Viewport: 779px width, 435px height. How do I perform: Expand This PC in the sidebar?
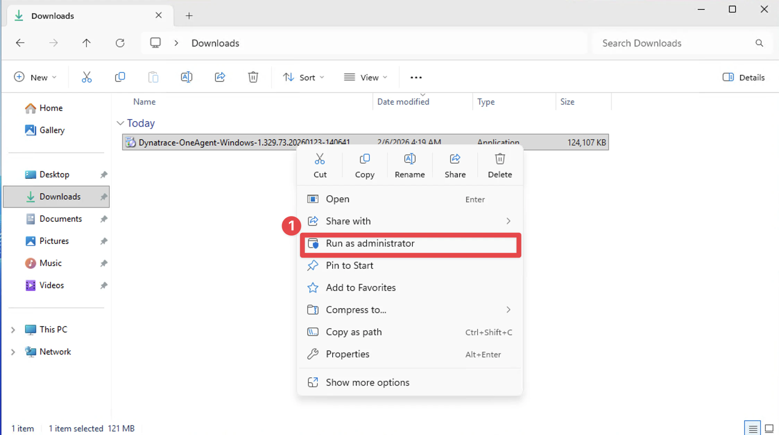pos(13,330)
